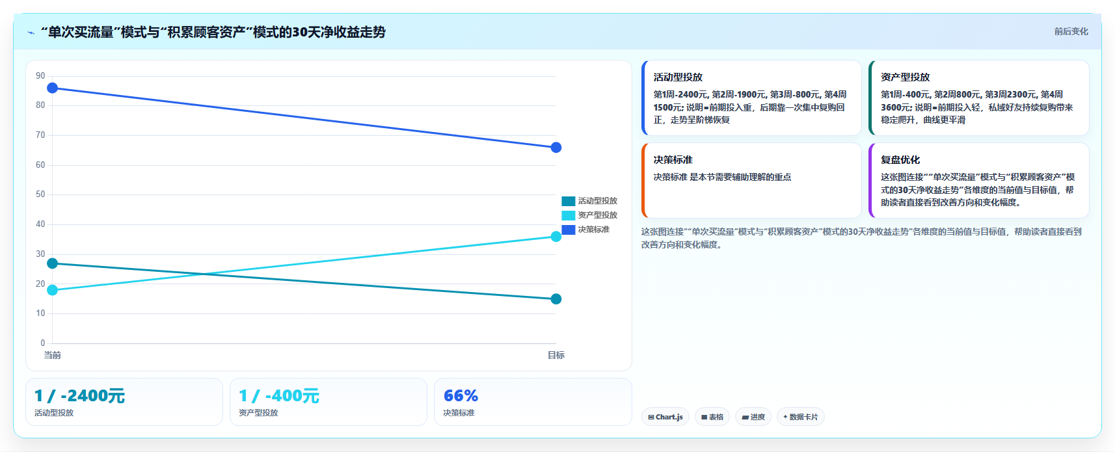This screenshot has height=452, width=1115.
Task: Click the 目标 x-axis label
Action: (556, 355)
